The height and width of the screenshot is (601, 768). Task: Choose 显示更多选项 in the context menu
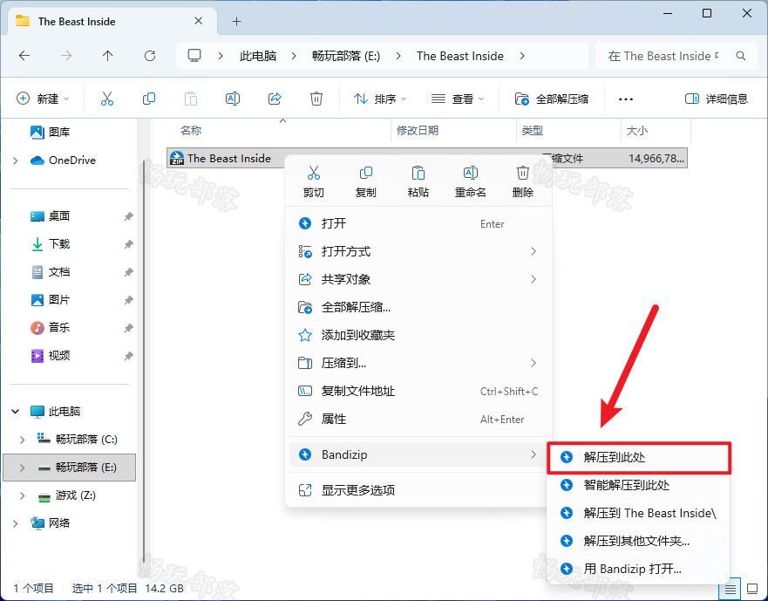[418, 490]
